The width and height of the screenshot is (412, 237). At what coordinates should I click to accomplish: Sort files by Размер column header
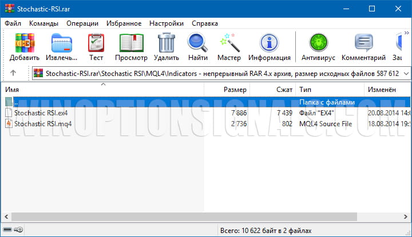tap(235, 90)
